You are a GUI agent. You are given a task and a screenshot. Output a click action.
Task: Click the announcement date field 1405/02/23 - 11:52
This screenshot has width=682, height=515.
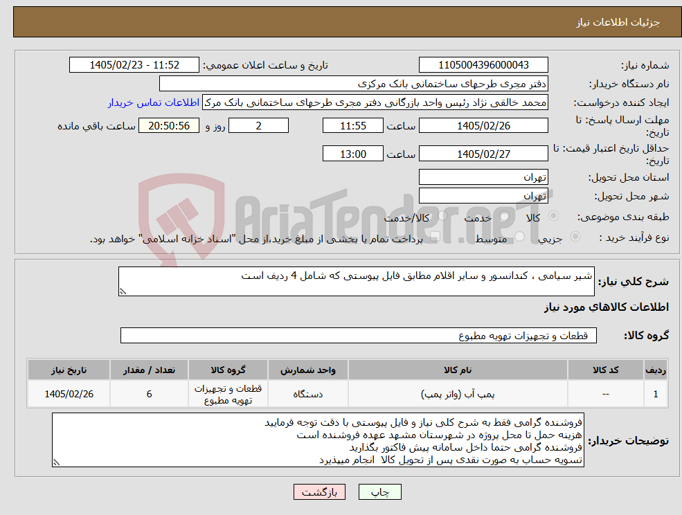pyautogui.click(x=134, y=65)
